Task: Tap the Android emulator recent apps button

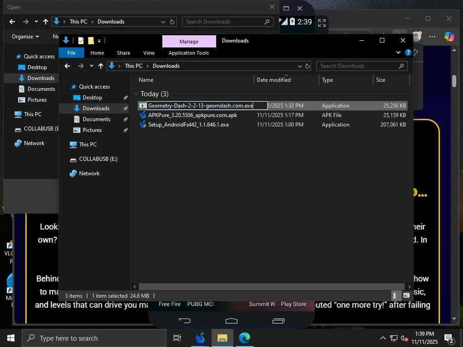Action: [278, 320]
